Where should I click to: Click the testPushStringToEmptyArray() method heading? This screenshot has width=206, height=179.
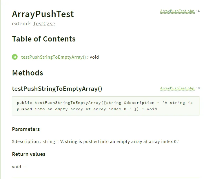[57, 89]
